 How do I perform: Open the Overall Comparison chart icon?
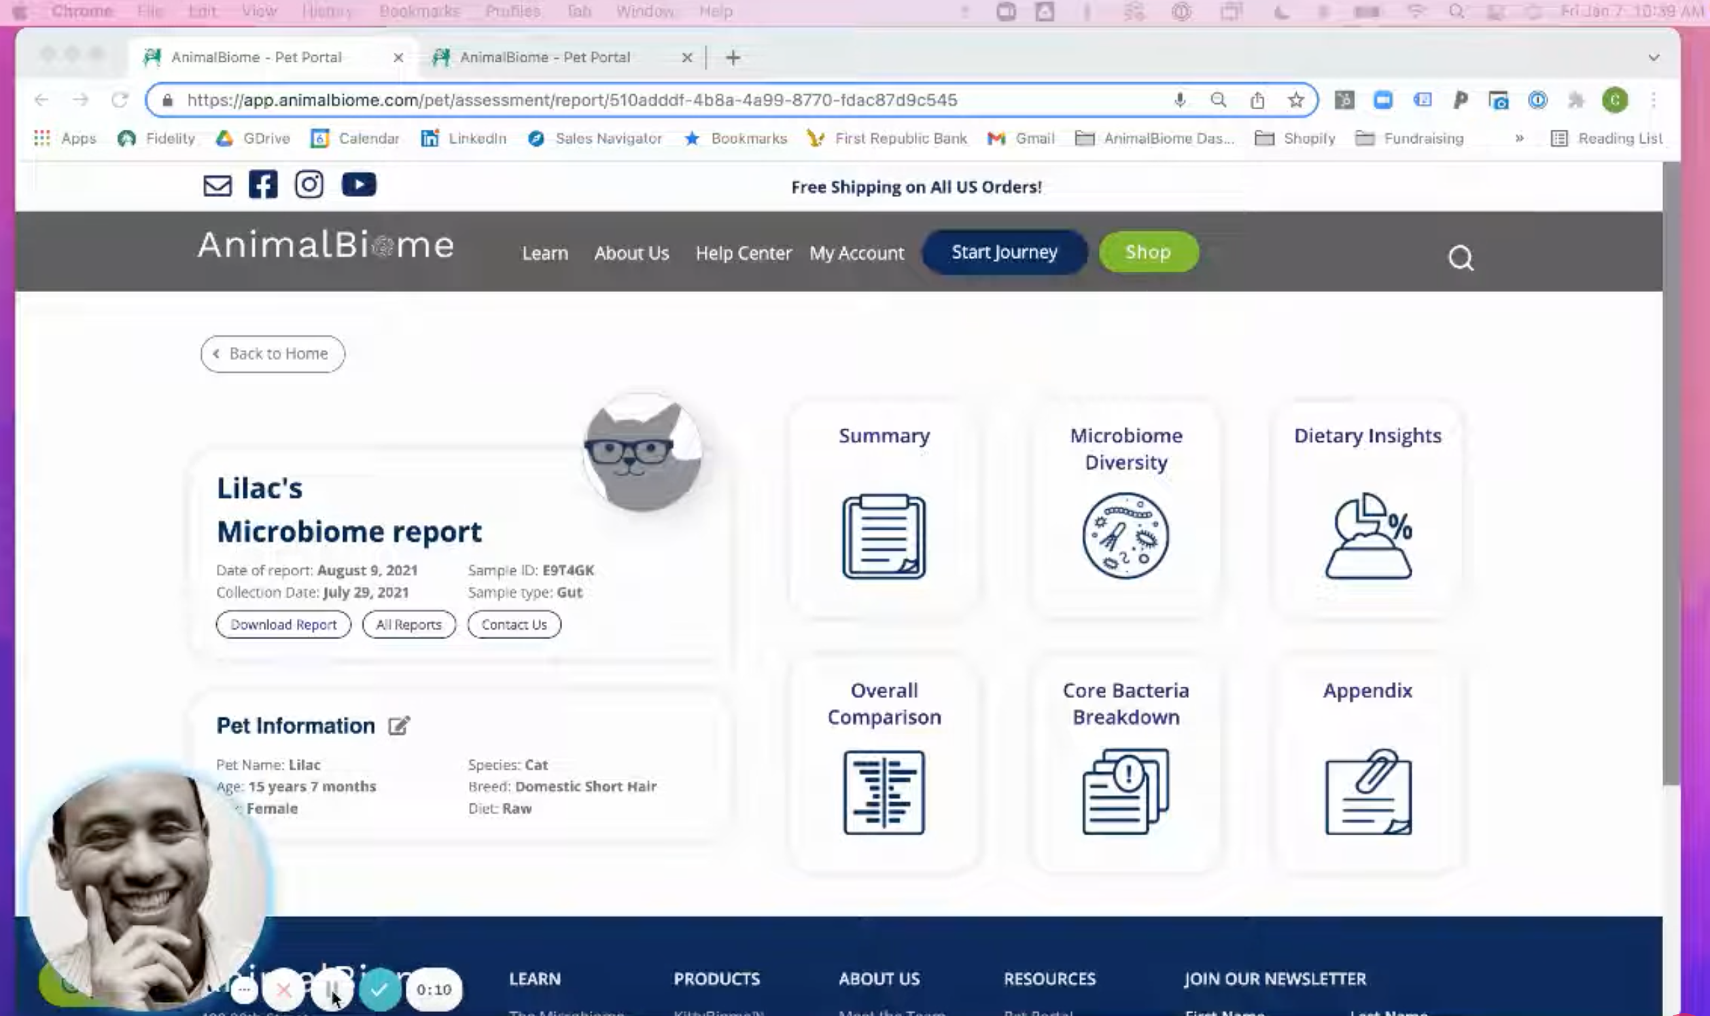click(884, 792)
